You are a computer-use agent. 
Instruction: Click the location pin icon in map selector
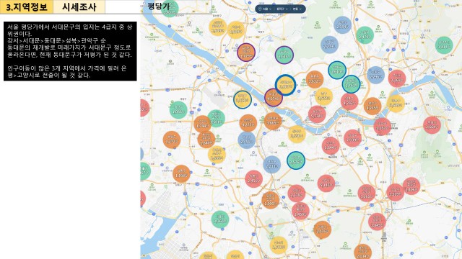[x=260, y=9]
